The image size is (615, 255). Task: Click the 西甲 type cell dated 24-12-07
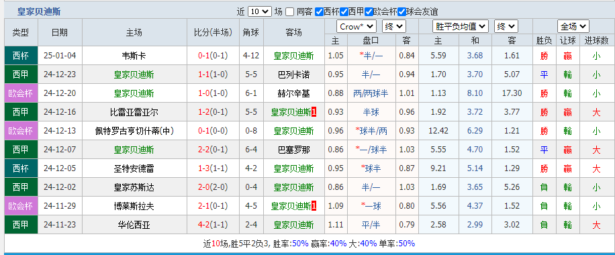tap(21, 150)
